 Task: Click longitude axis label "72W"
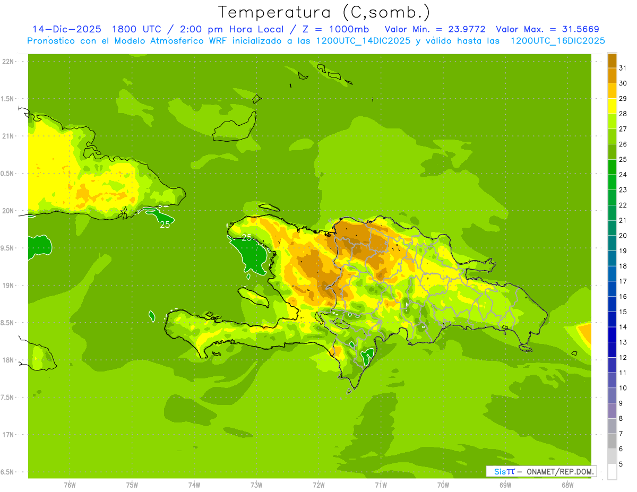pos(318,485)
